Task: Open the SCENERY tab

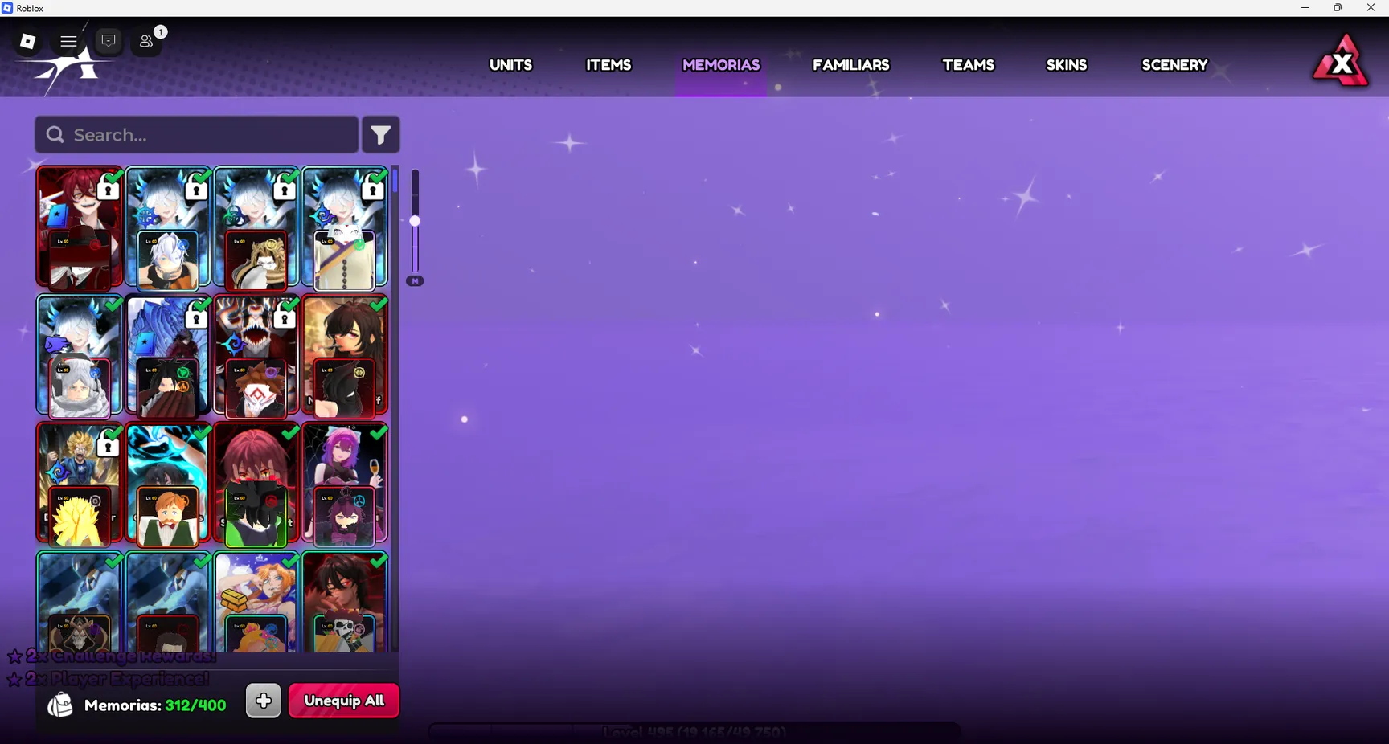Action: (x=1174, y=65)
